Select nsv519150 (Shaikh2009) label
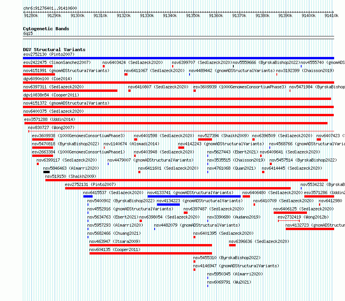This screenshot has width=345, height=301. (x=71, y=176)
